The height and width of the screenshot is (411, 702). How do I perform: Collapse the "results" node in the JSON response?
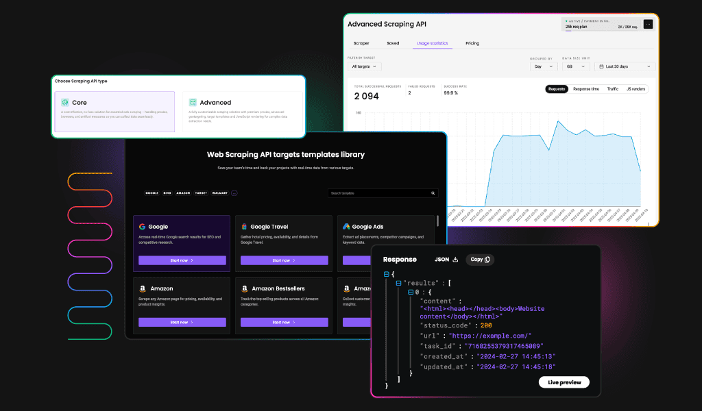click(398, 283)
